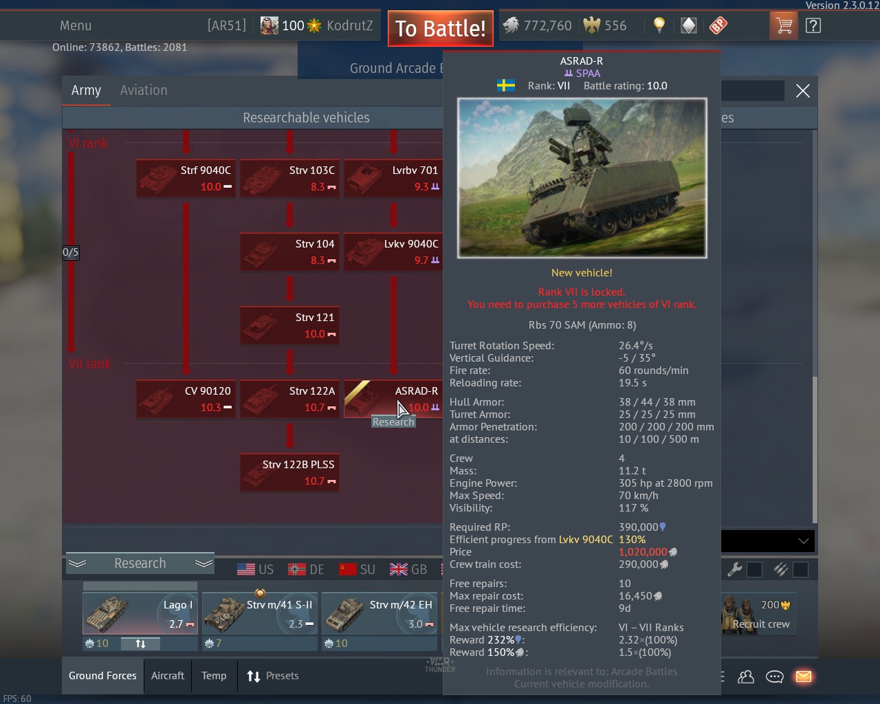Open the Battle Pass BP icon
The width and height of the screenshot is (880, 704).
(x=718, y=26)
